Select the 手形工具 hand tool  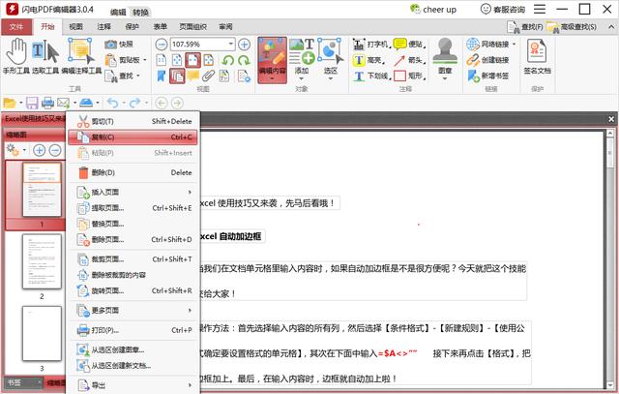click(16, 56)
